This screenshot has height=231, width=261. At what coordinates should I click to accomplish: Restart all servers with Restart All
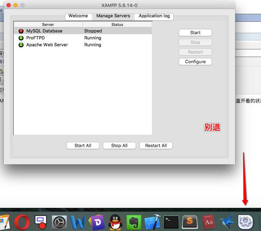156,145
